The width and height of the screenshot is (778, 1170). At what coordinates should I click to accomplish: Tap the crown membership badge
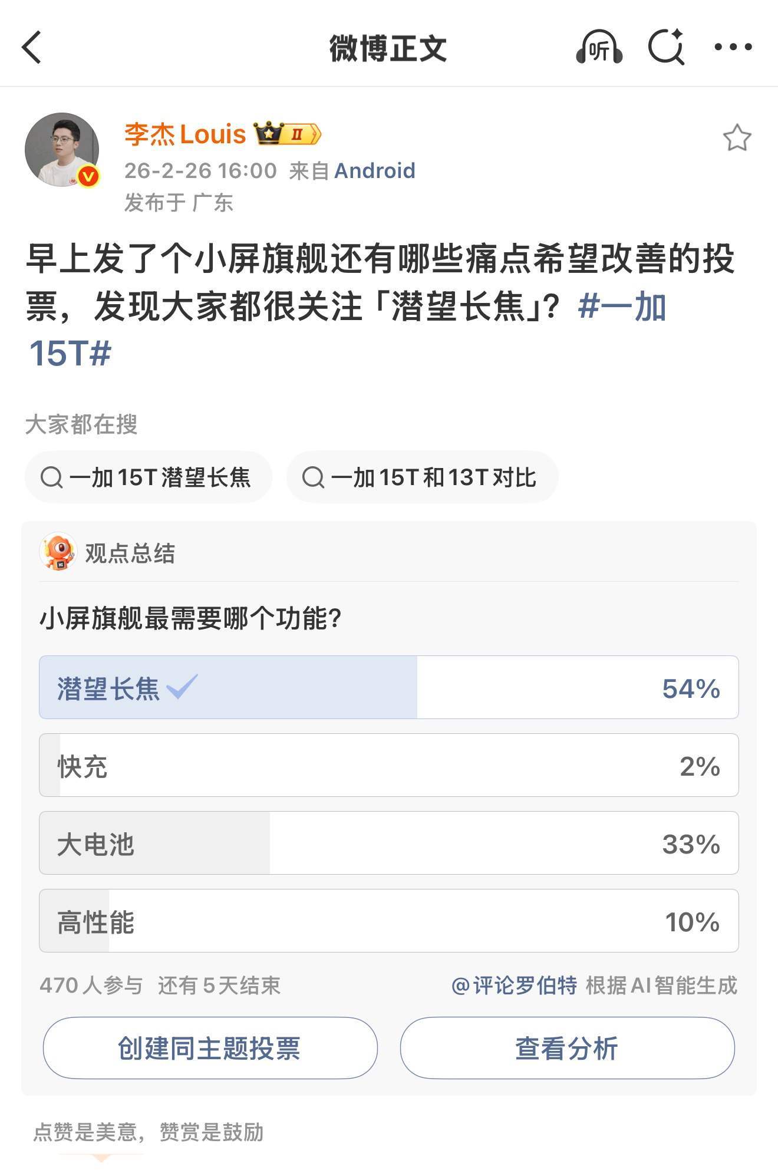(x=287, y=134)
